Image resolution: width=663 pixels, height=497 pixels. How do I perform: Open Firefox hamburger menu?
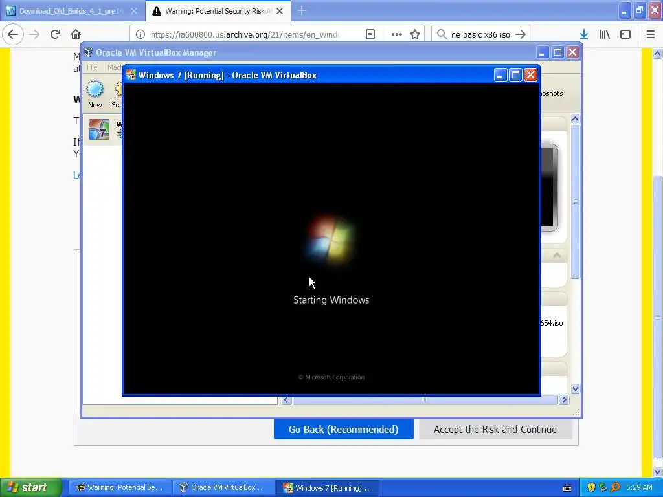click(651, 34)
